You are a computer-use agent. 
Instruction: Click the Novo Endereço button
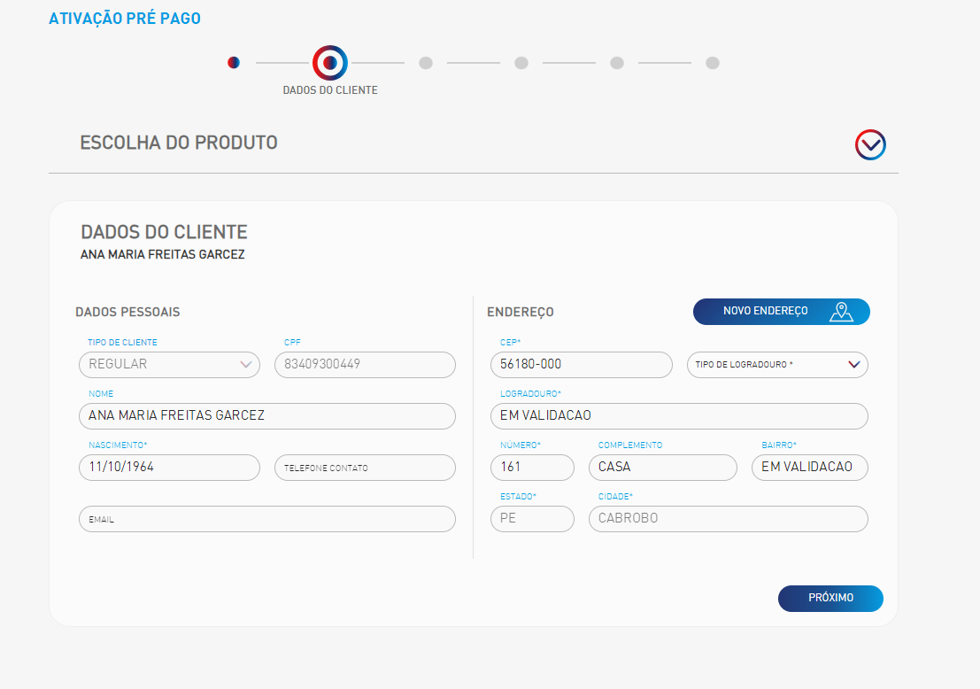coord(781,312)
